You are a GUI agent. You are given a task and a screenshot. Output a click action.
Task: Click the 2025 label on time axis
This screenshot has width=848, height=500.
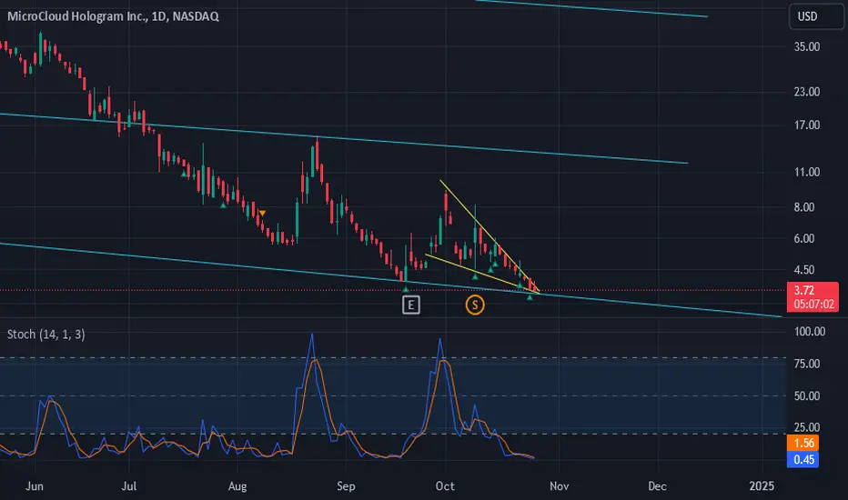tap(762, 486)
